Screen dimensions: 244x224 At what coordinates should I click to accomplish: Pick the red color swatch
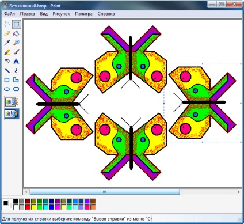[28, 207]
